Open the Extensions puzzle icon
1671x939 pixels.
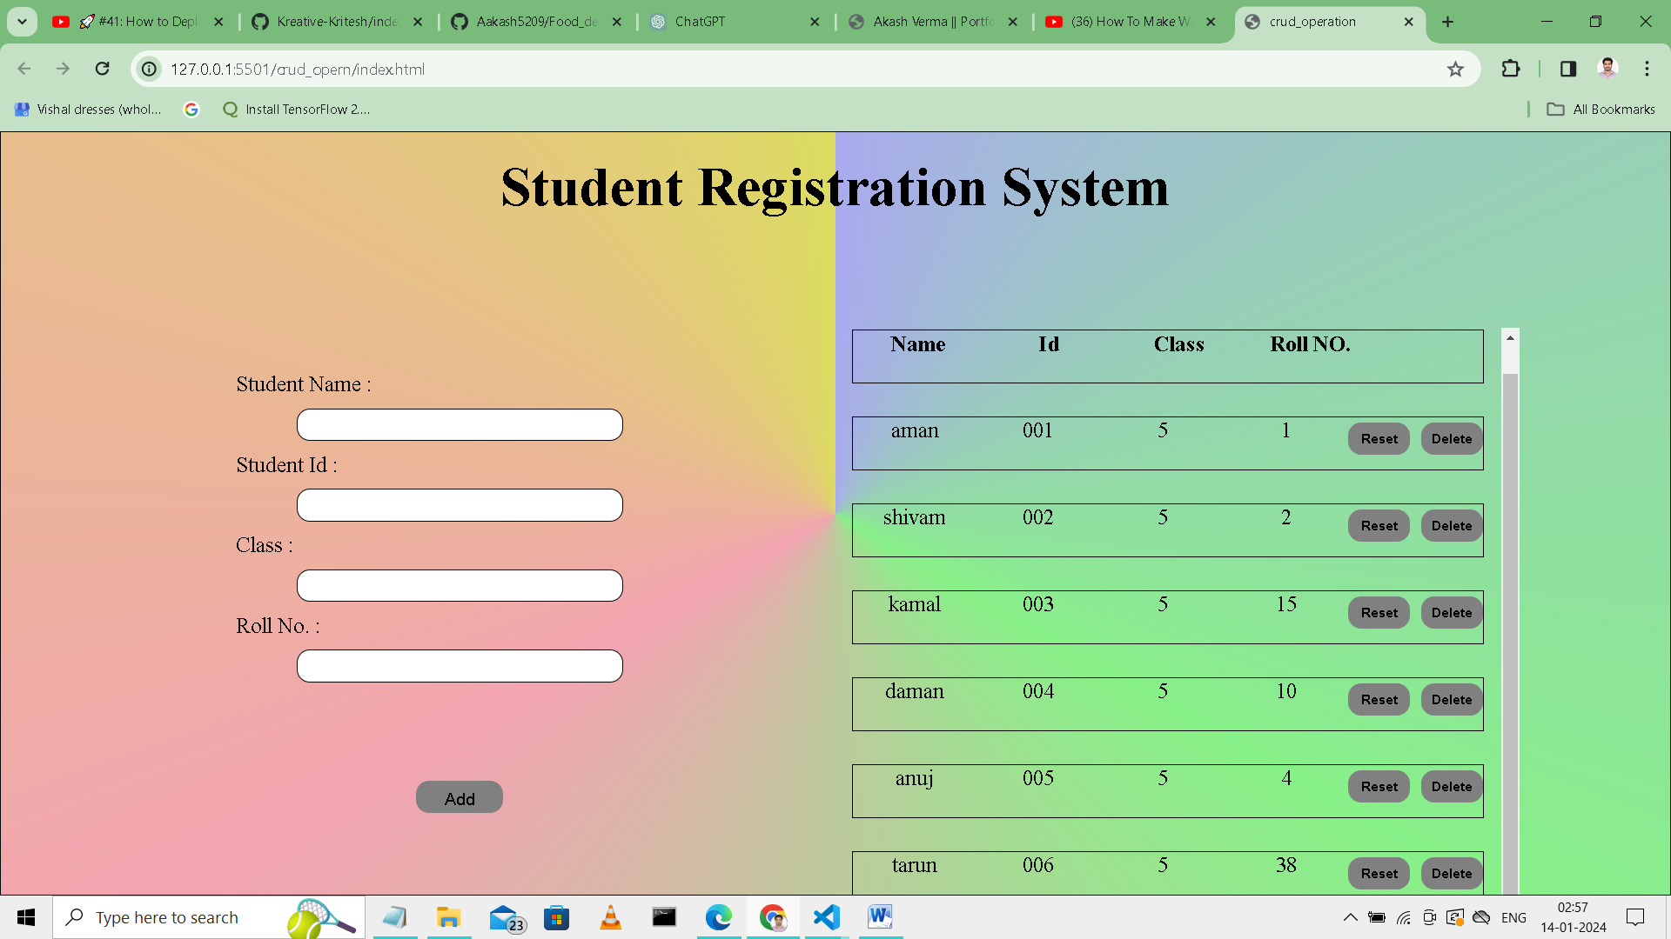[x=1511, y=69]
